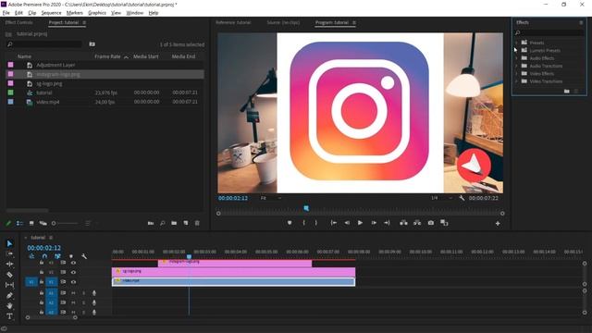Export frame with the camera icon
The width and height of the screenshot is (592, 333).
coord(431,223)
